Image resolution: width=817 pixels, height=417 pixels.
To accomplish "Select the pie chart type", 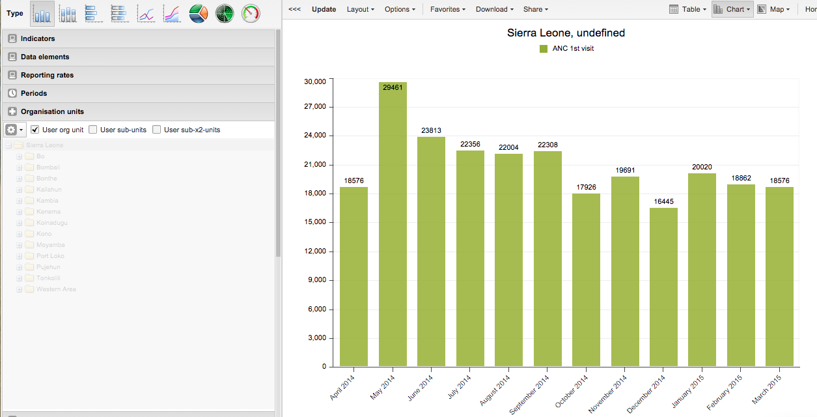I will 199,13.
